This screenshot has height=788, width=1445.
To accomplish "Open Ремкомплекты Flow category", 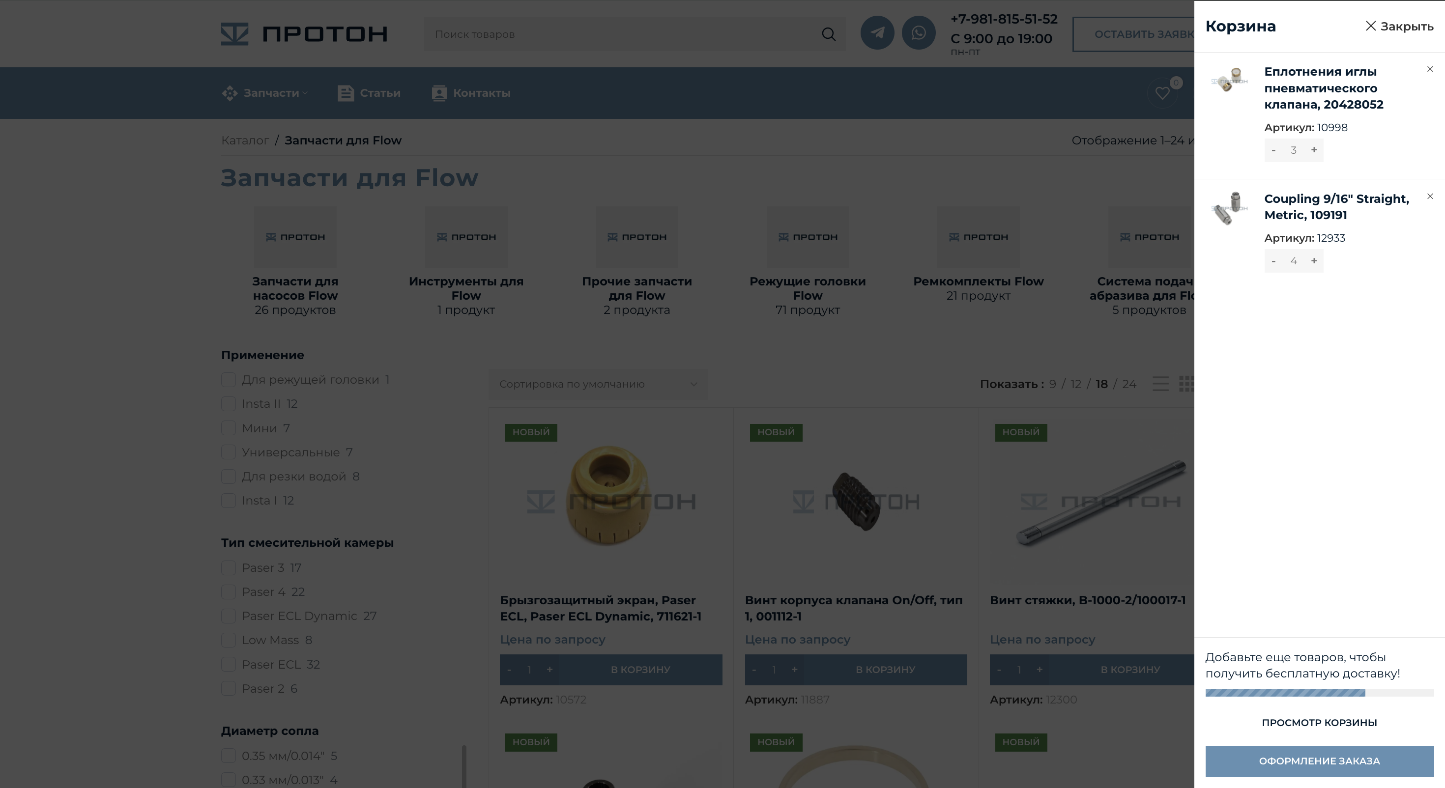I will pos(978,254).
